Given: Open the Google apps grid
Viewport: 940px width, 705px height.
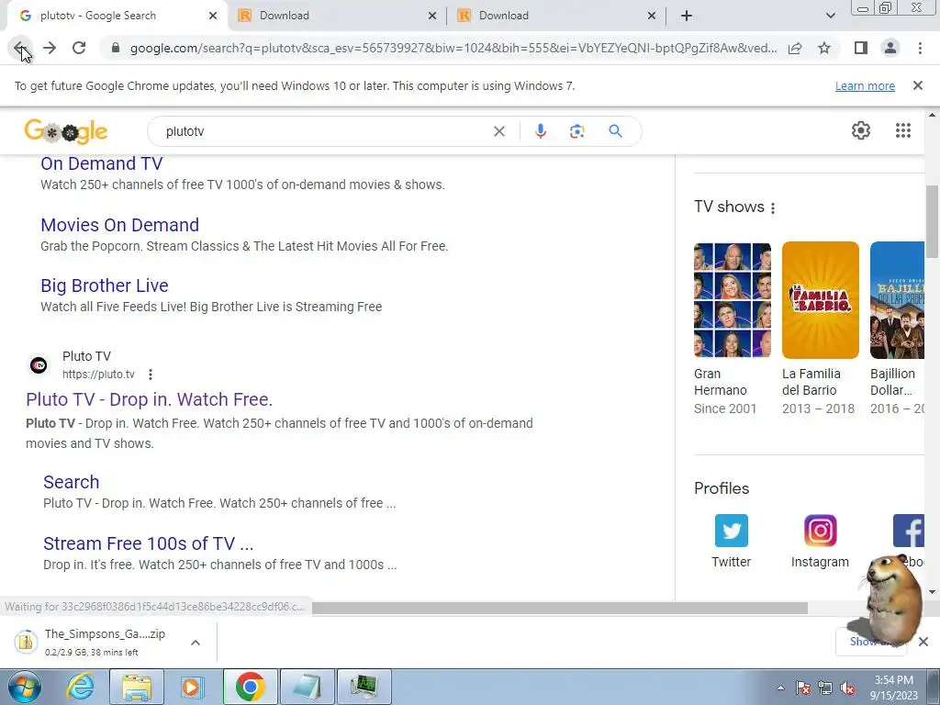Looking at the screenshot, I should [x=903, y=130].
